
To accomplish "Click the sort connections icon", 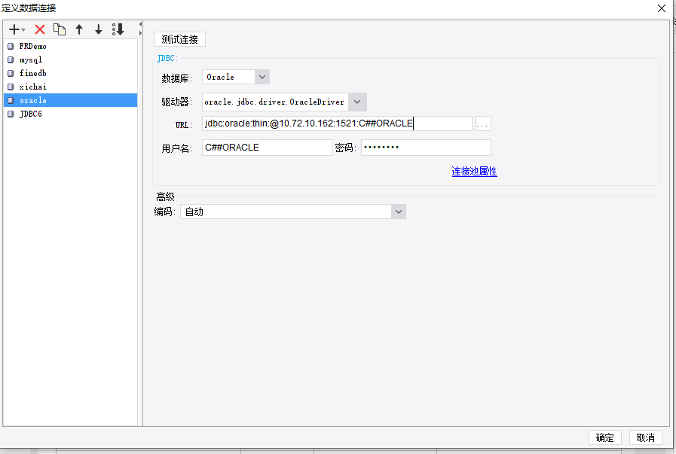I will (118, 29).
